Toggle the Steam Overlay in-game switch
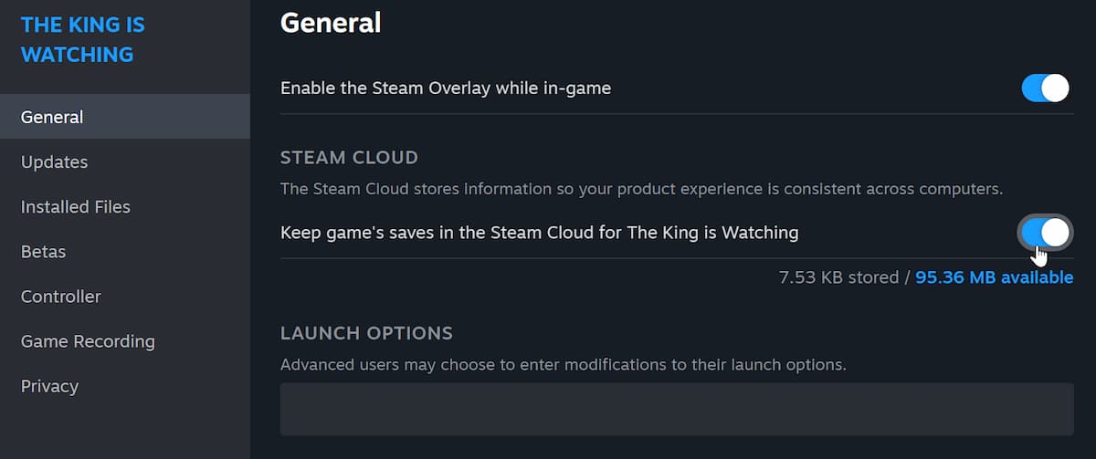The height and width of the screenshot is (459, 1096). pos(1045,89)
